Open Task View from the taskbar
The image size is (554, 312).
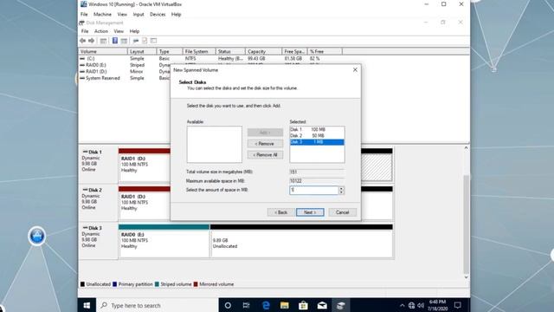[246, 305]
